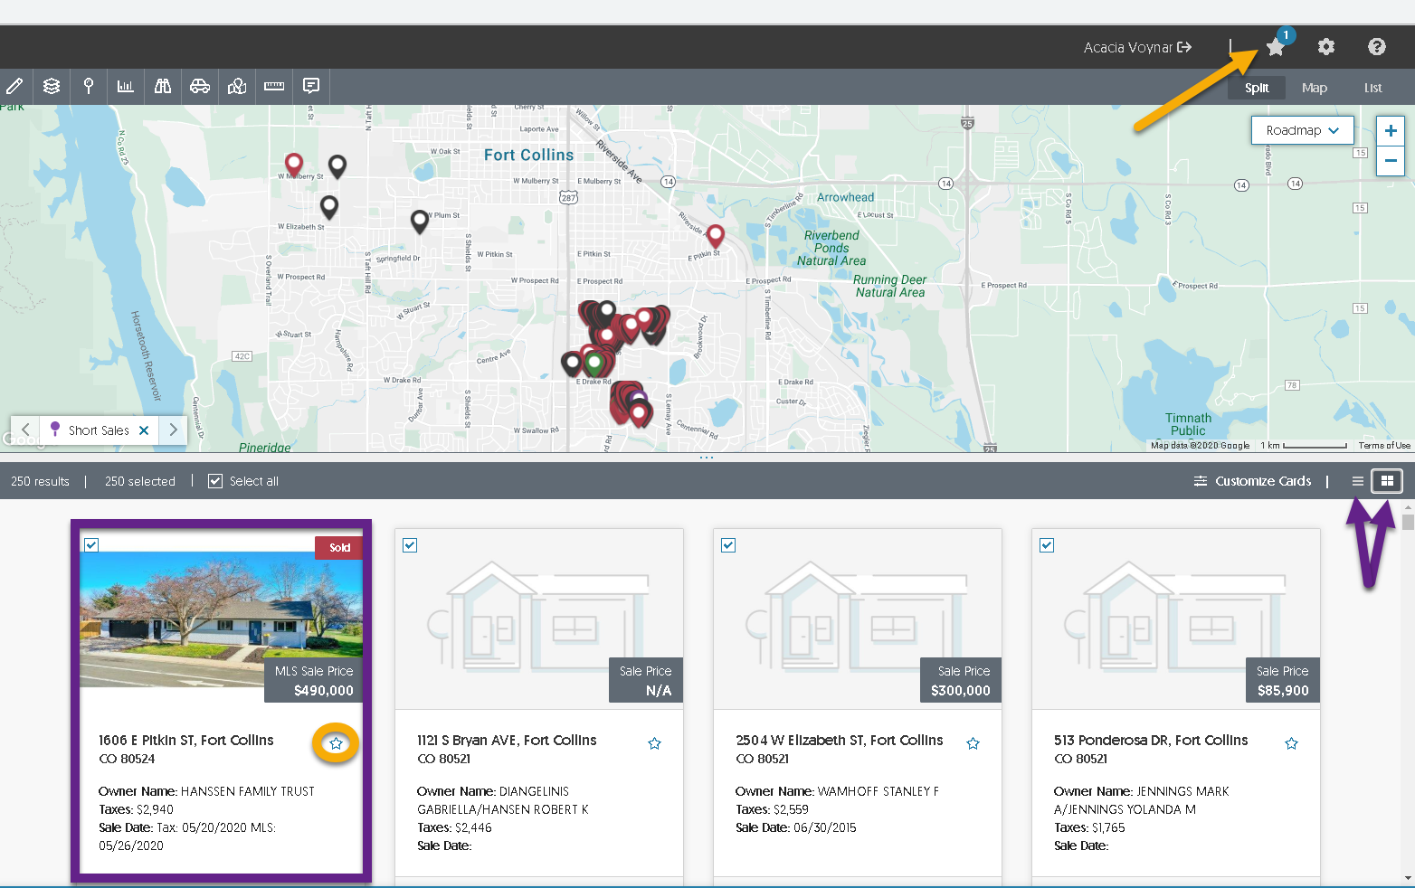Switch to Map view tab
The image size is (1415, 888).
(1314, 88)
